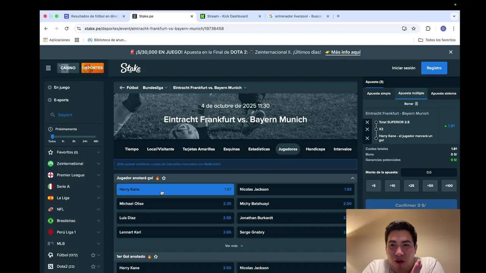Screen dimensions: 486x273
Task: Expand the La Liga sidebar chevron
Action: (x=98, y=198)
